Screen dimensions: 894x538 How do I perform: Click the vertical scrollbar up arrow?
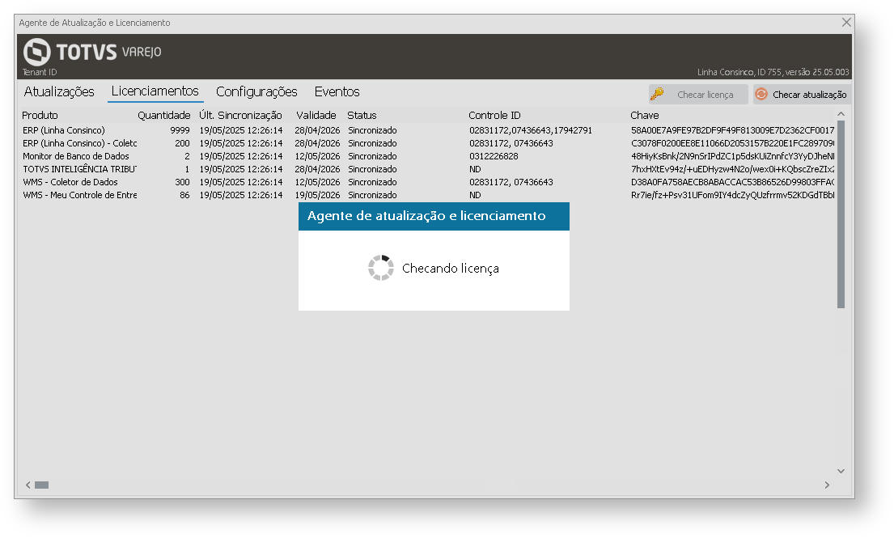point(841,115)
